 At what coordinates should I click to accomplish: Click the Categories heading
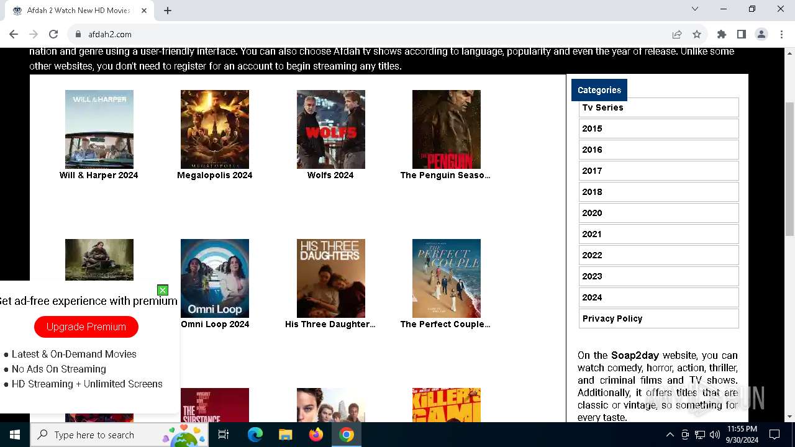tap(599, 90)
